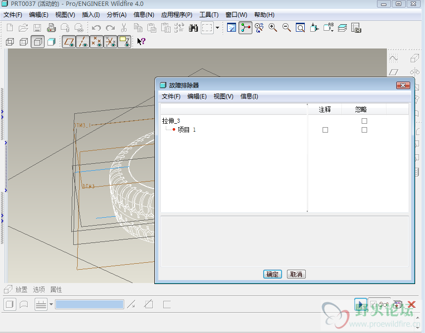Select extrude as surface icon
The height and width of the screenshot is (333, 425).
pos(24,304)
